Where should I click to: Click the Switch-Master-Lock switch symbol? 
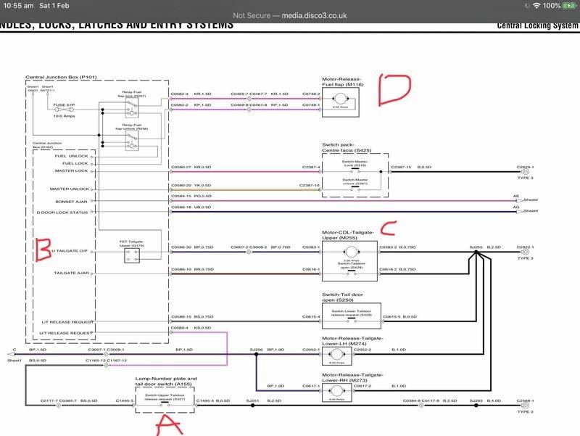(355, 170)
